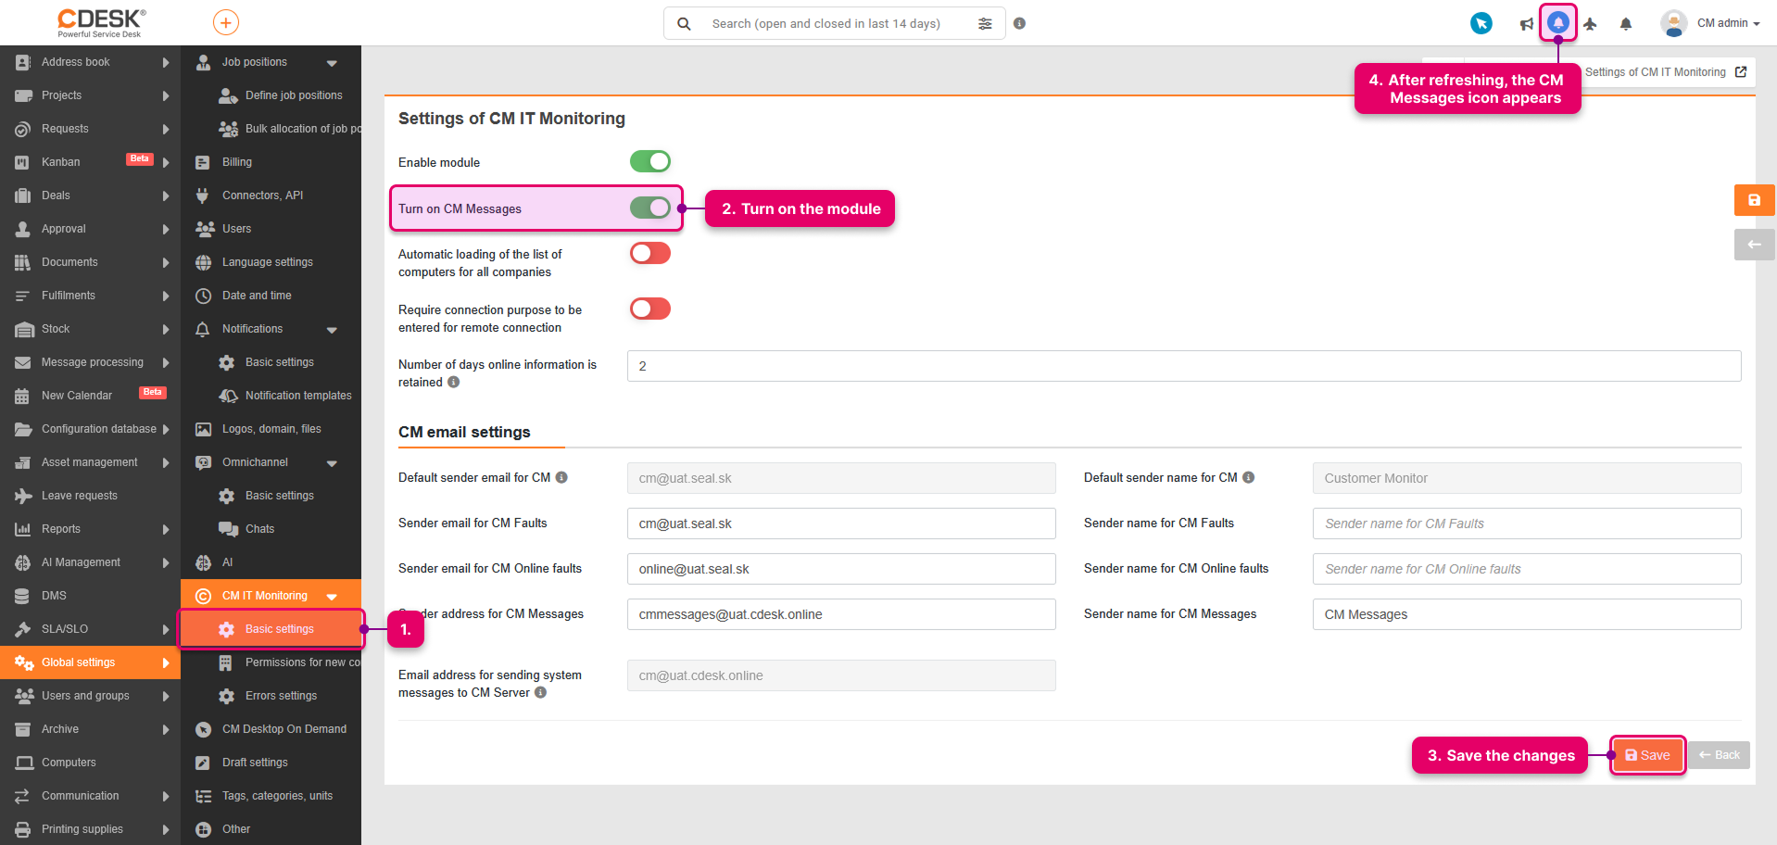The width and height of the screenshot is (1777, 845).
Task: Toggle the Enable module switch
Action: (x=650, y=161)
